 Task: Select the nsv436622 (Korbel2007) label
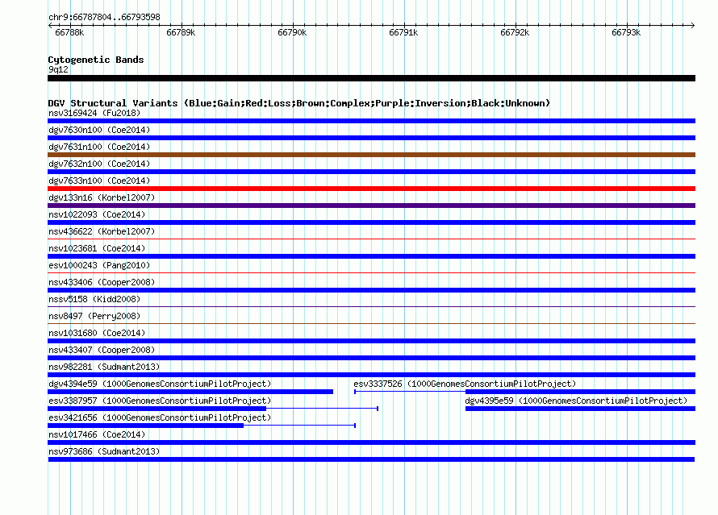coord(102,231)
